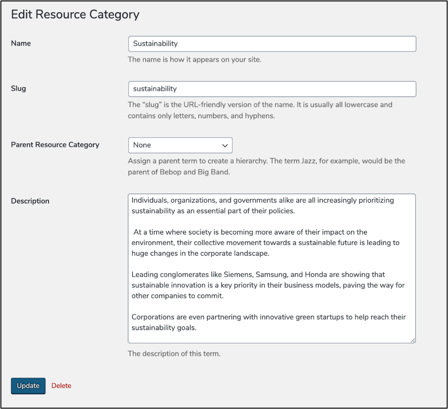This screenshot has width=448, height=409.
Task: Place cursor in the paragraph starting At a time
Action: (265, 243)
